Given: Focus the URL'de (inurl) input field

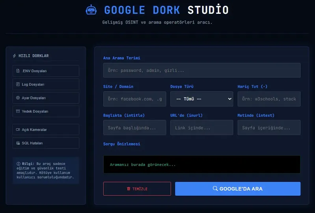Looking at the screenshot, I should [202, 127].
